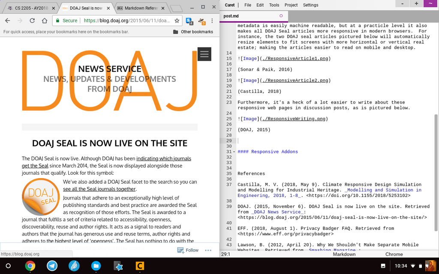Click line number 37 in gutter
439x274 pixels.
click(x=229, y=185)
